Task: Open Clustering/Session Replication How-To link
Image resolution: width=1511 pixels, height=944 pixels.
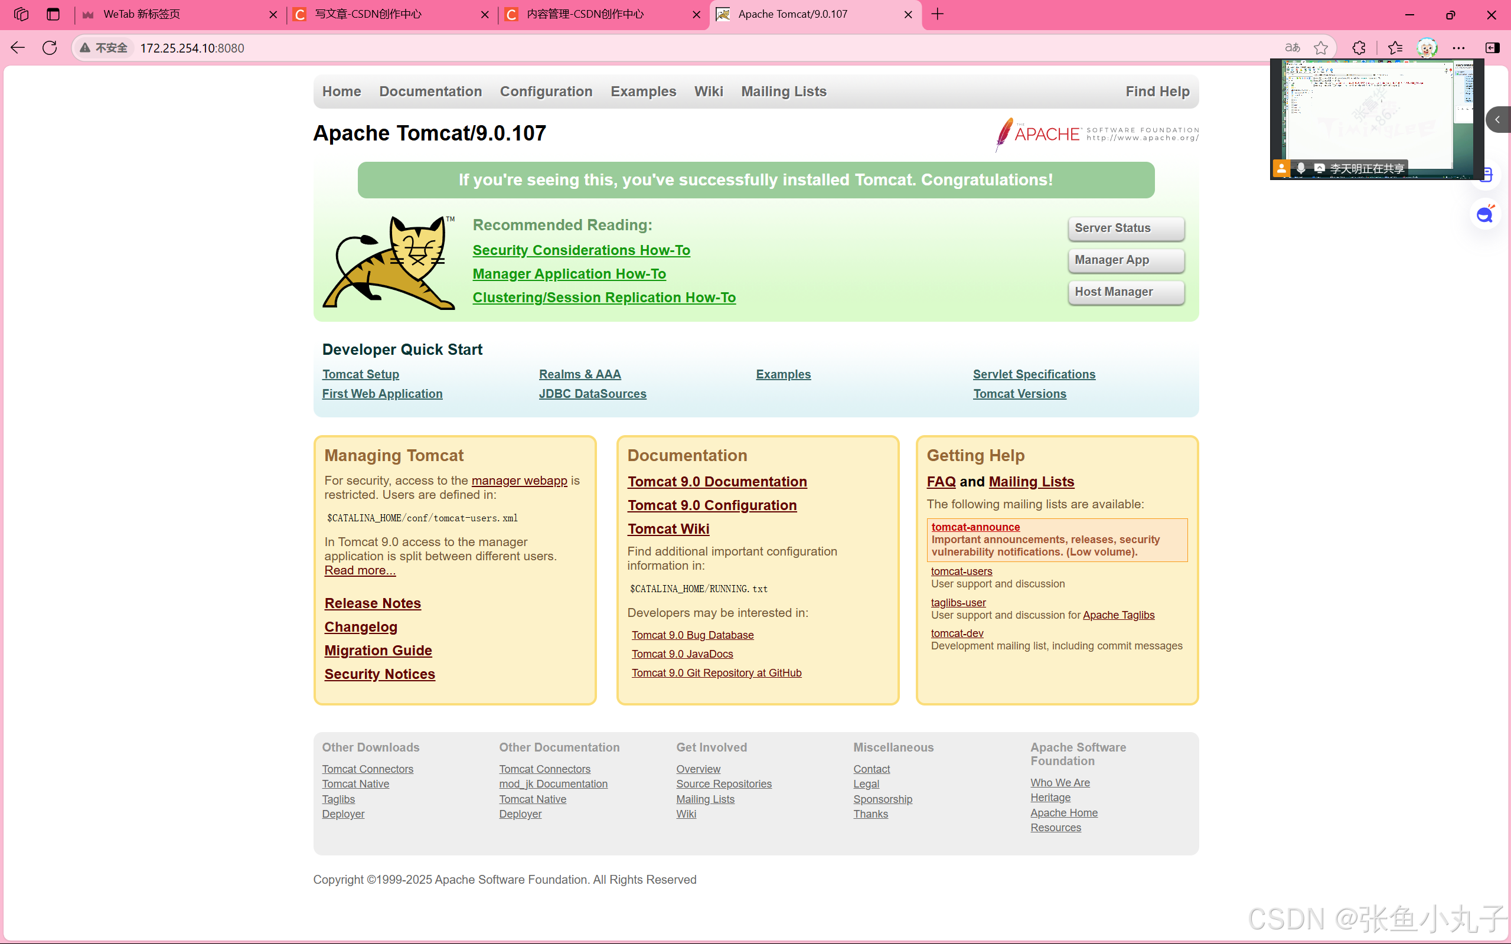Action: (605, 298)
